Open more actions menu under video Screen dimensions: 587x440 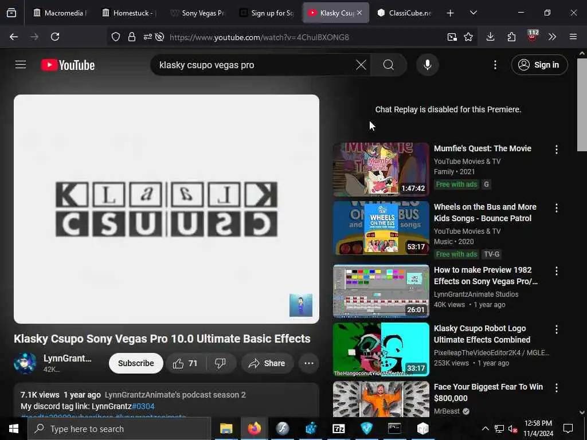click(309, 363)
